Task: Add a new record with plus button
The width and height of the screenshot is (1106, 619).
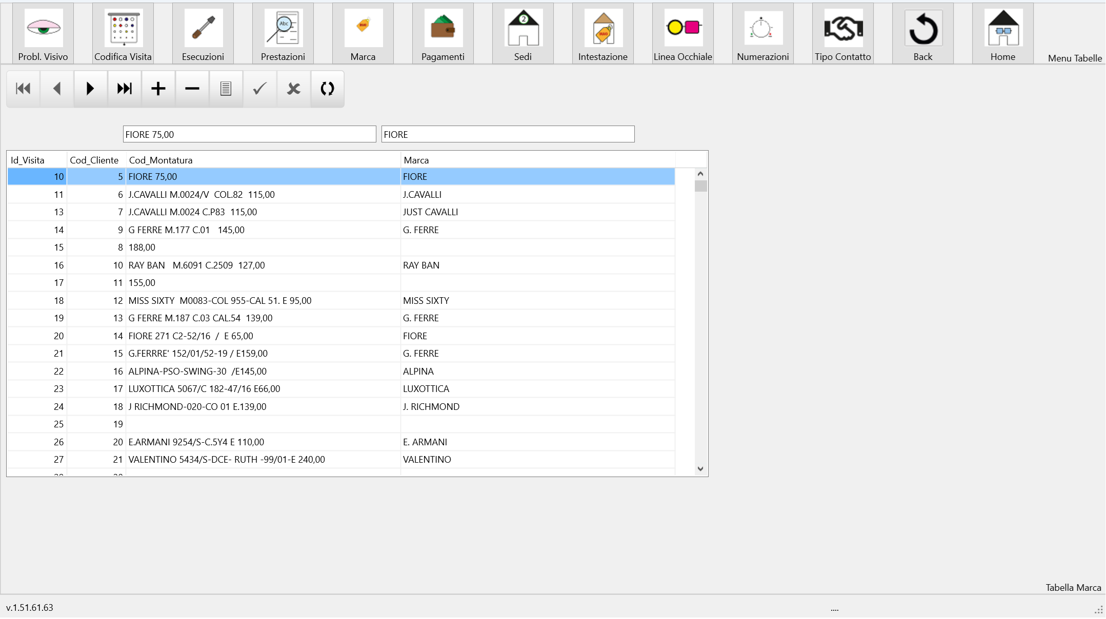Action: (158, 89)
